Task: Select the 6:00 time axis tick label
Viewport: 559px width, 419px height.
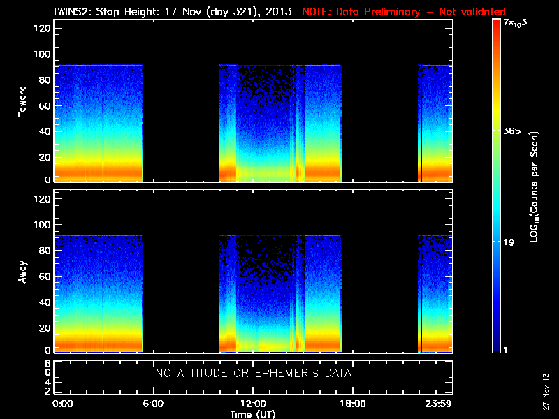Action: 152,404
